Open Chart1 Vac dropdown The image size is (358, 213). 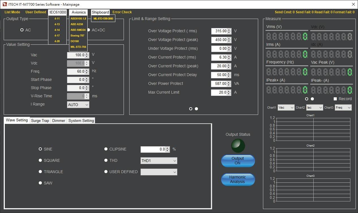click(286, 107)
